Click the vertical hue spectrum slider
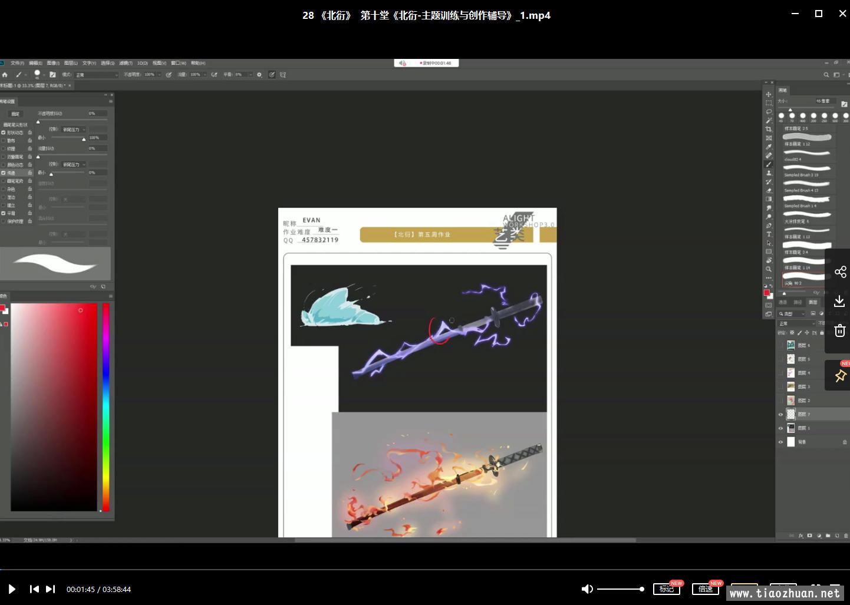Image resolution: width=850 pixels, height=605 pixels. 106,406
